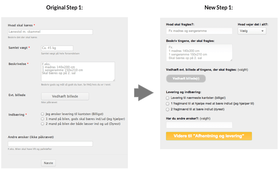Click the 'Hvad skal køres' text field

pos(50,32)
